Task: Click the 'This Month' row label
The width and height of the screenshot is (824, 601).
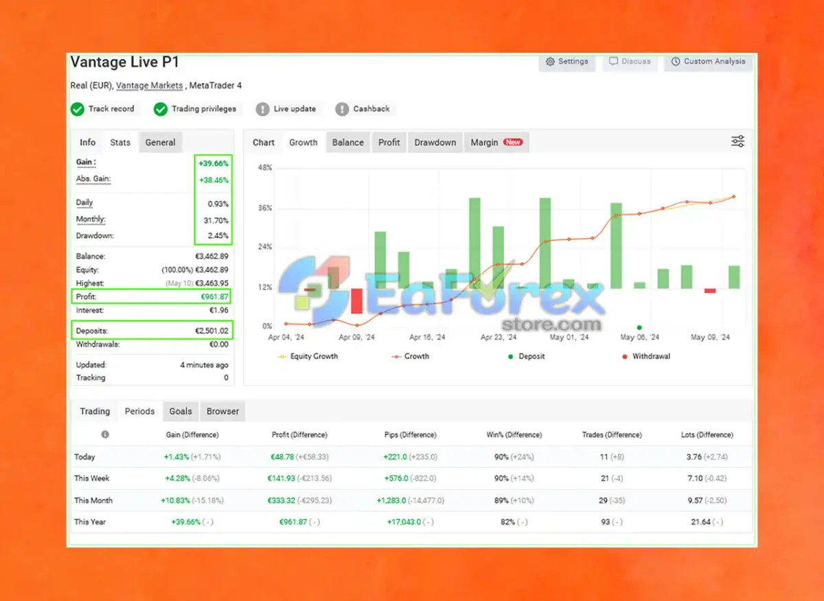Action: click(x=93, y=500)
